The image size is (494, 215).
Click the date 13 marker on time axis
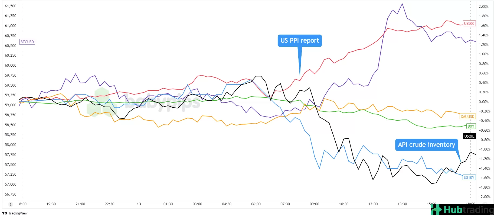coord(139,204)
